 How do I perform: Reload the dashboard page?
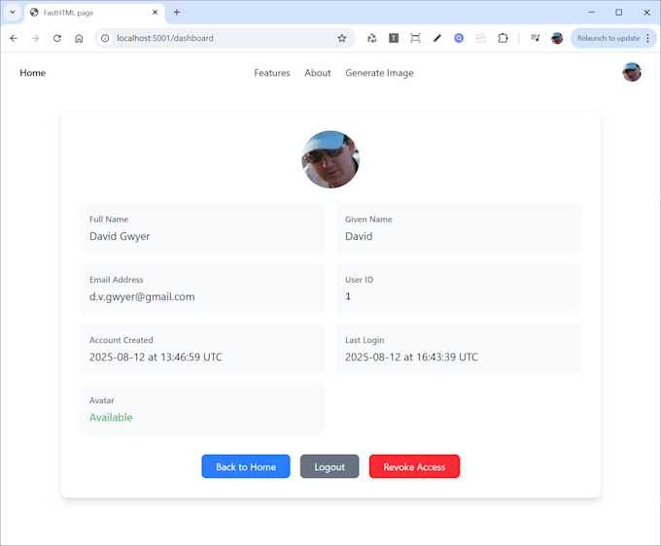pos(57,38)
